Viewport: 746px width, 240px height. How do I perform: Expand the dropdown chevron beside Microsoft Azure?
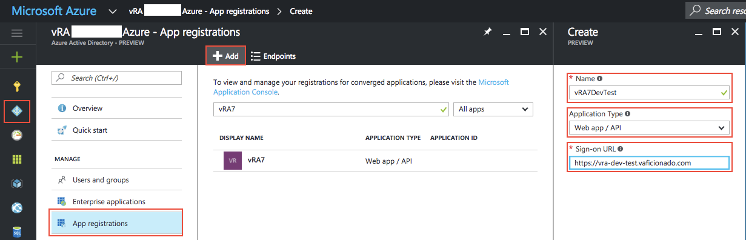pyautogui.click(x=113, y=11)
